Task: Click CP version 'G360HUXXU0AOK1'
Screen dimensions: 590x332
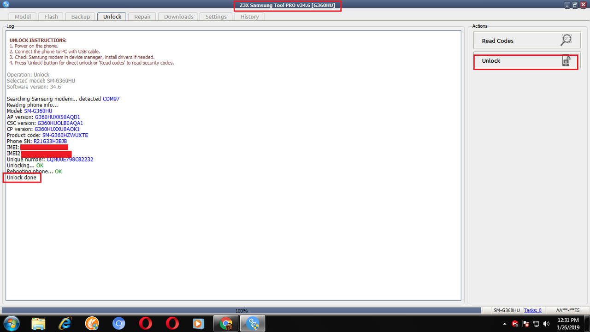Action: [x=57, y=129]
